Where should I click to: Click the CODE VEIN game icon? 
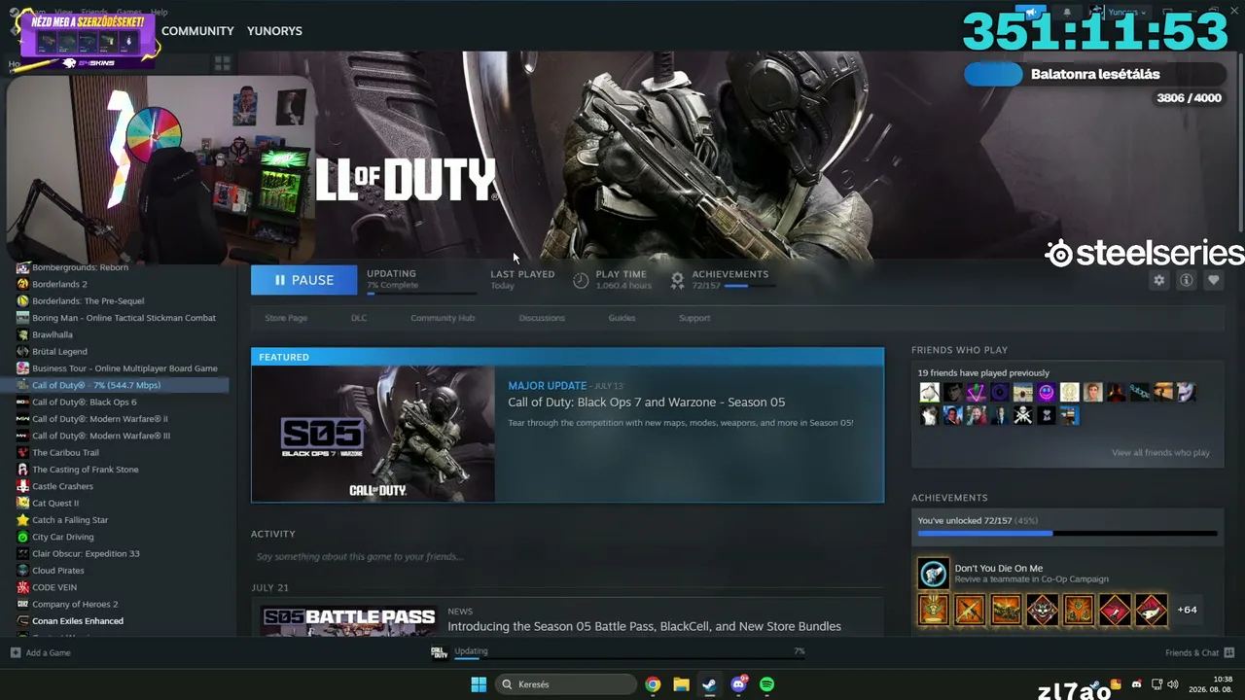[x=22, y=587]
